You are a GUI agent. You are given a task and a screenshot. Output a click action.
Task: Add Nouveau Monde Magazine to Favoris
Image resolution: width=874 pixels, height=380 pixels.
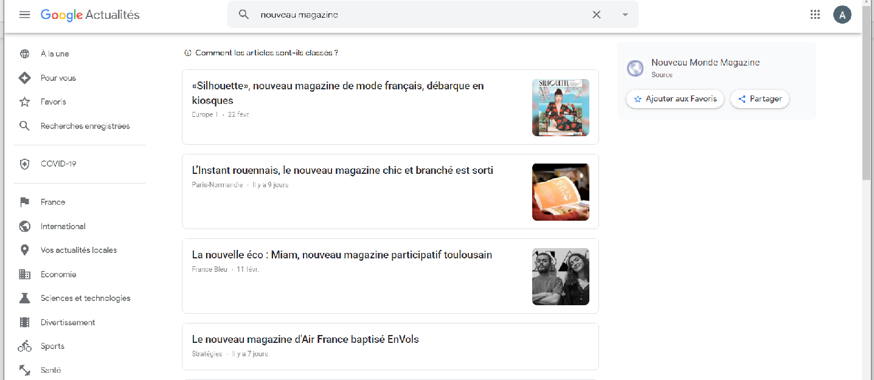tap(675, 98)
